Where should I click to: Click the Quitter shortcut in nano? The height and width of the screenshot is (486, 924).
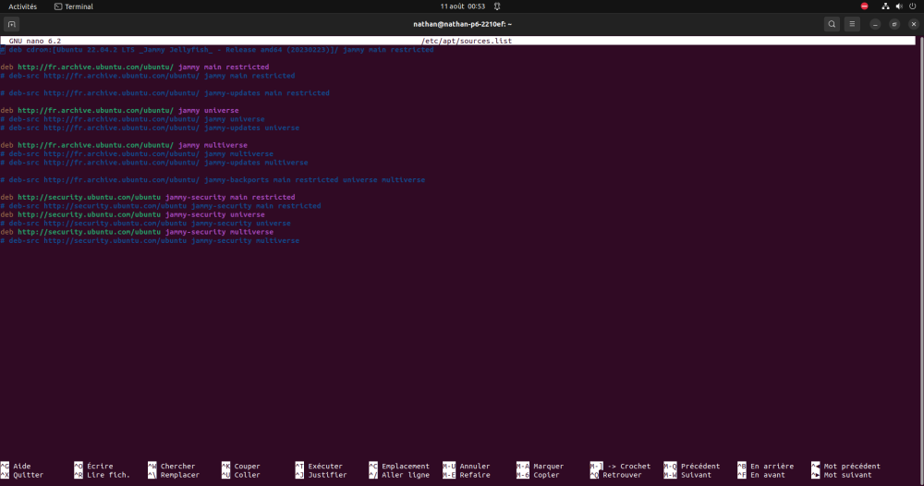(x=28, y=475)
